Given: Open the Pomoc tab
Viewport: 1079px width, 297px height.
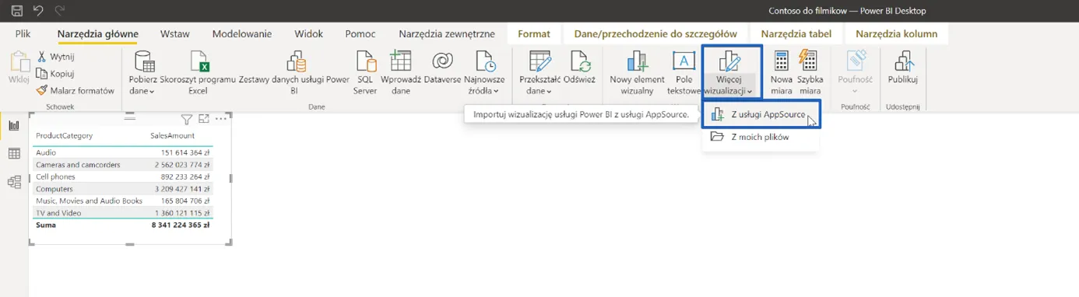Looking at the screenshot, I should pos(360,33).
